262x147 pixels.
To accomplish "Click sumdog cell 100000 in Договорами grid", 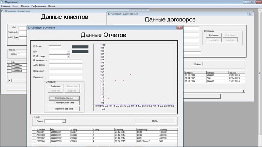I will pyautogui.click(x=217, y=81).
